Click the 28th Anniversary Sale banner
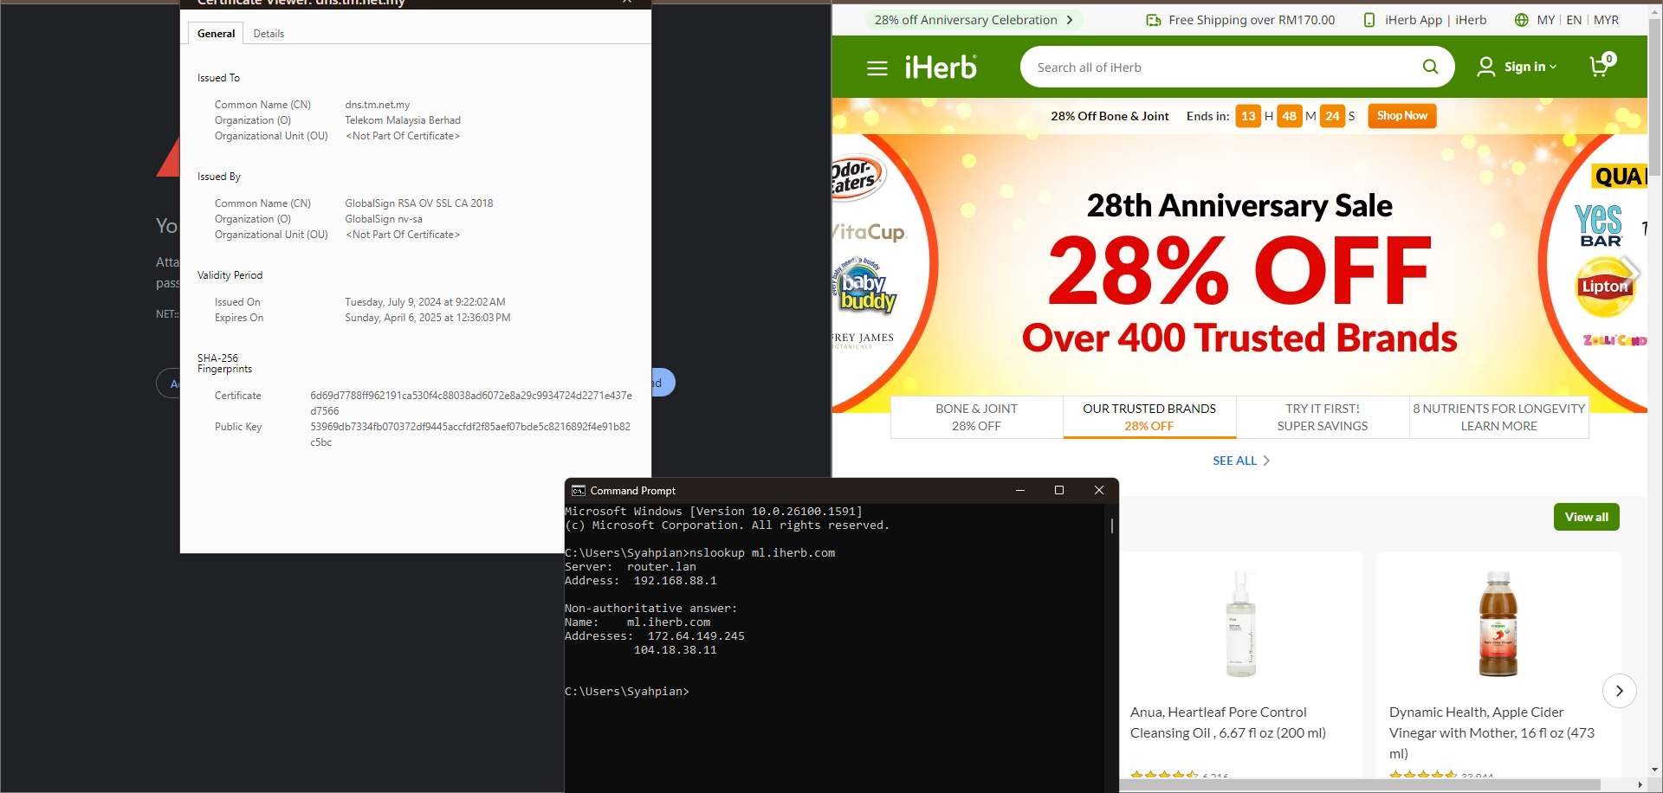The width and height of the screenshot is (1663, 793). point(1239,273)
